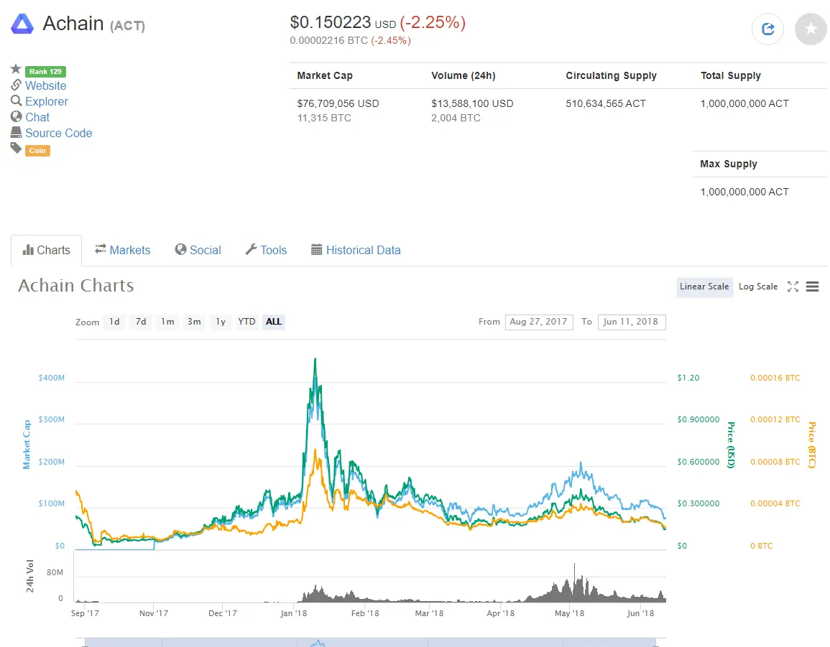Click the $0.150223 USD price
830x647 pixels.
[343, 23]
